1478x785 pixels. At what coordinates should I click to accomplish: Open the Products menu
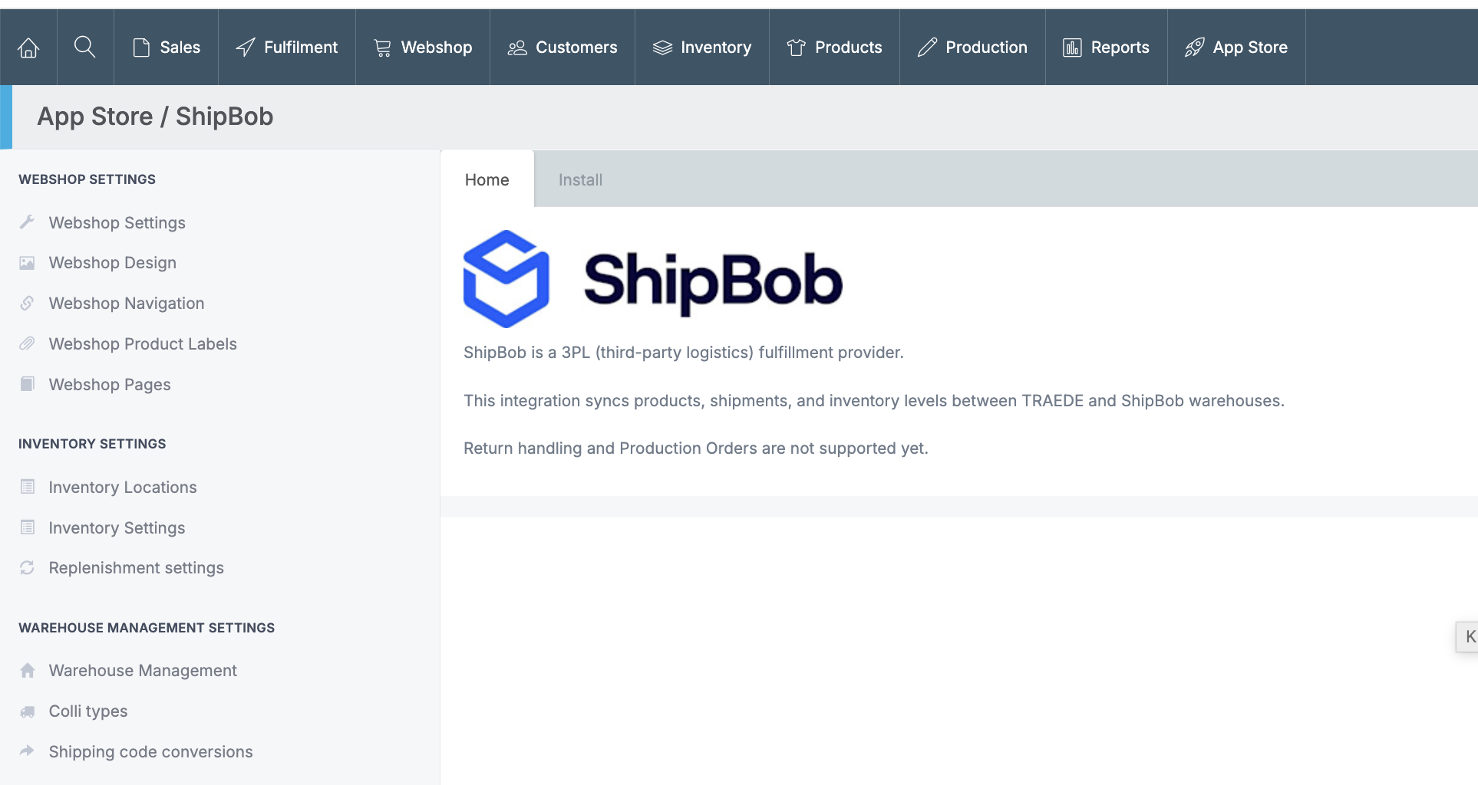(835, 48)
